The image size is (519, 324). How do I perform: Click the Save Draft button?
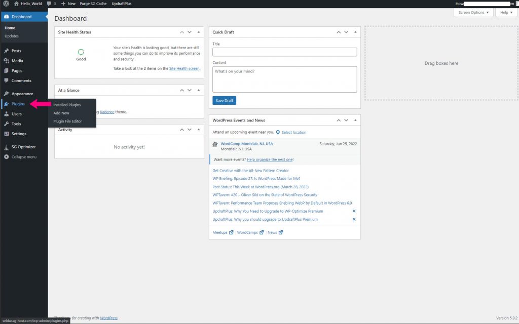coord(224,101)
